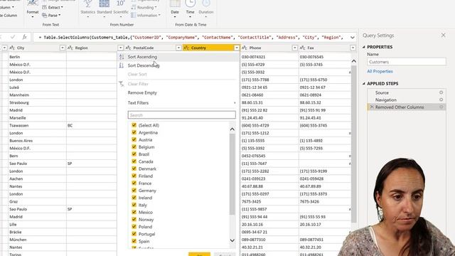
Task: Click the City column data type icon
Action: [12, 48]
